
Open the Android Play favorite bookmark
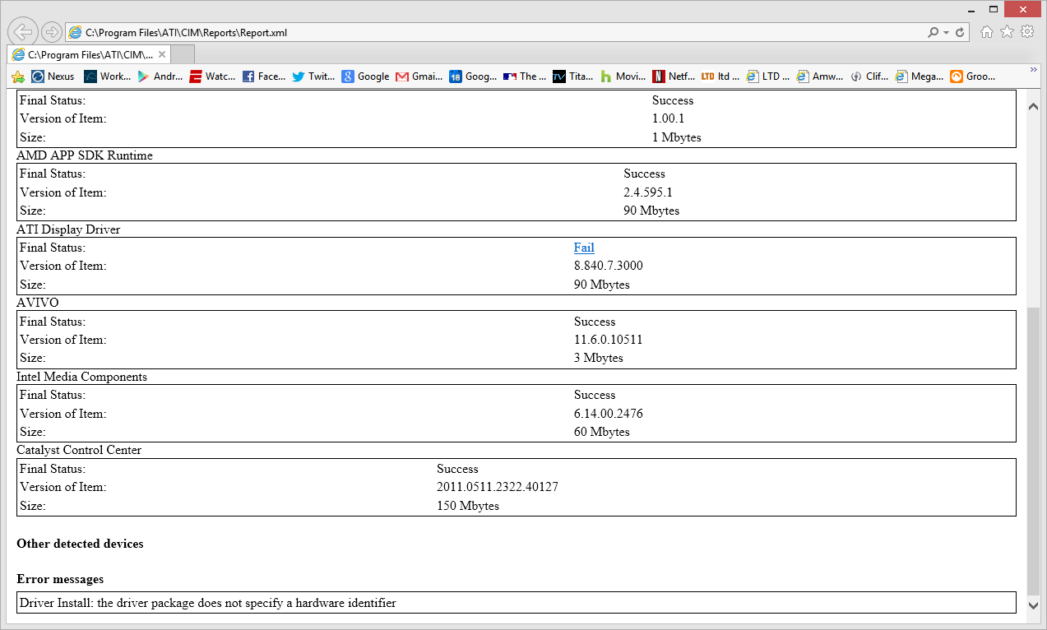click(x=160, y=76)
